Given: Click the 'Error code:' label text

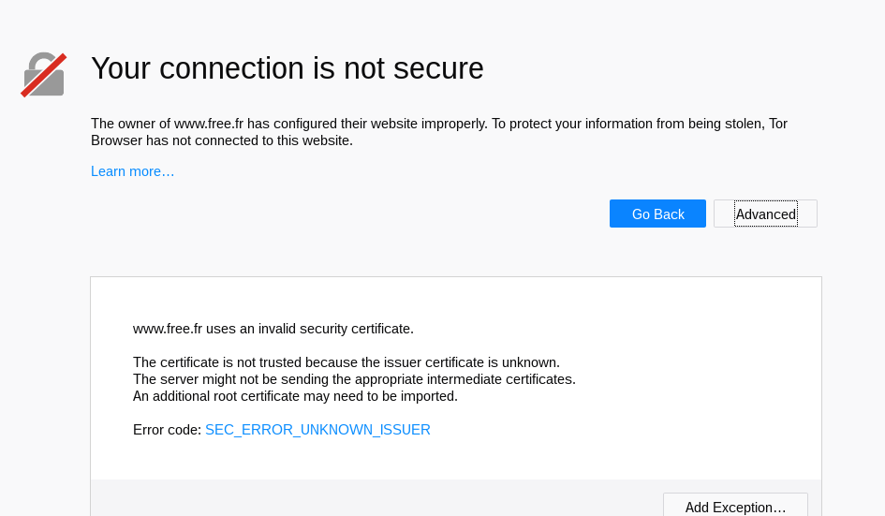Looking at the screenshot, I should (x=167, y=430).
